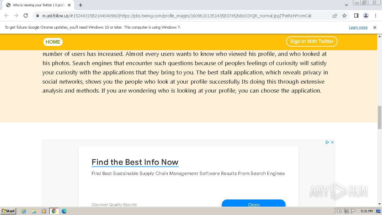Open a new tab with plus button
This screenshot has height=215, width=382.
pyautogui.click(x=81, y=5)
